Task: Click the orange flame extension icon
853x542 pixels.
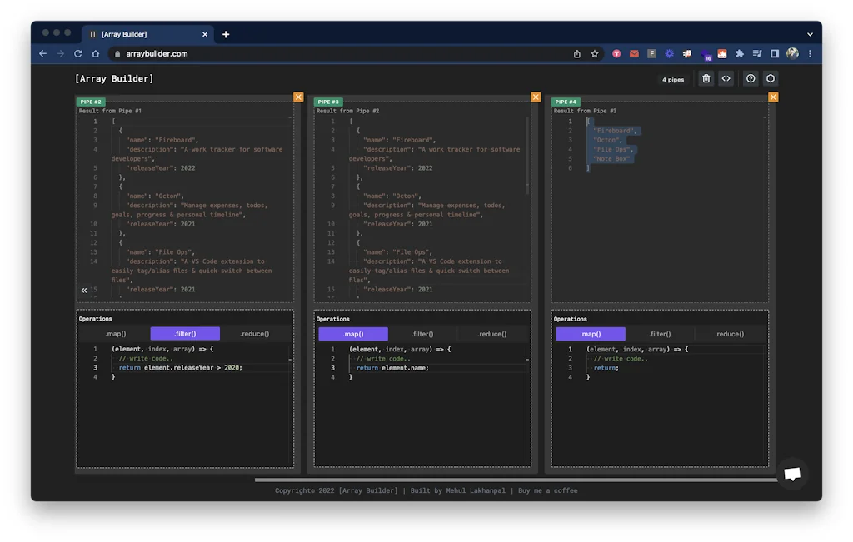Action: click(x=722, y=54)
